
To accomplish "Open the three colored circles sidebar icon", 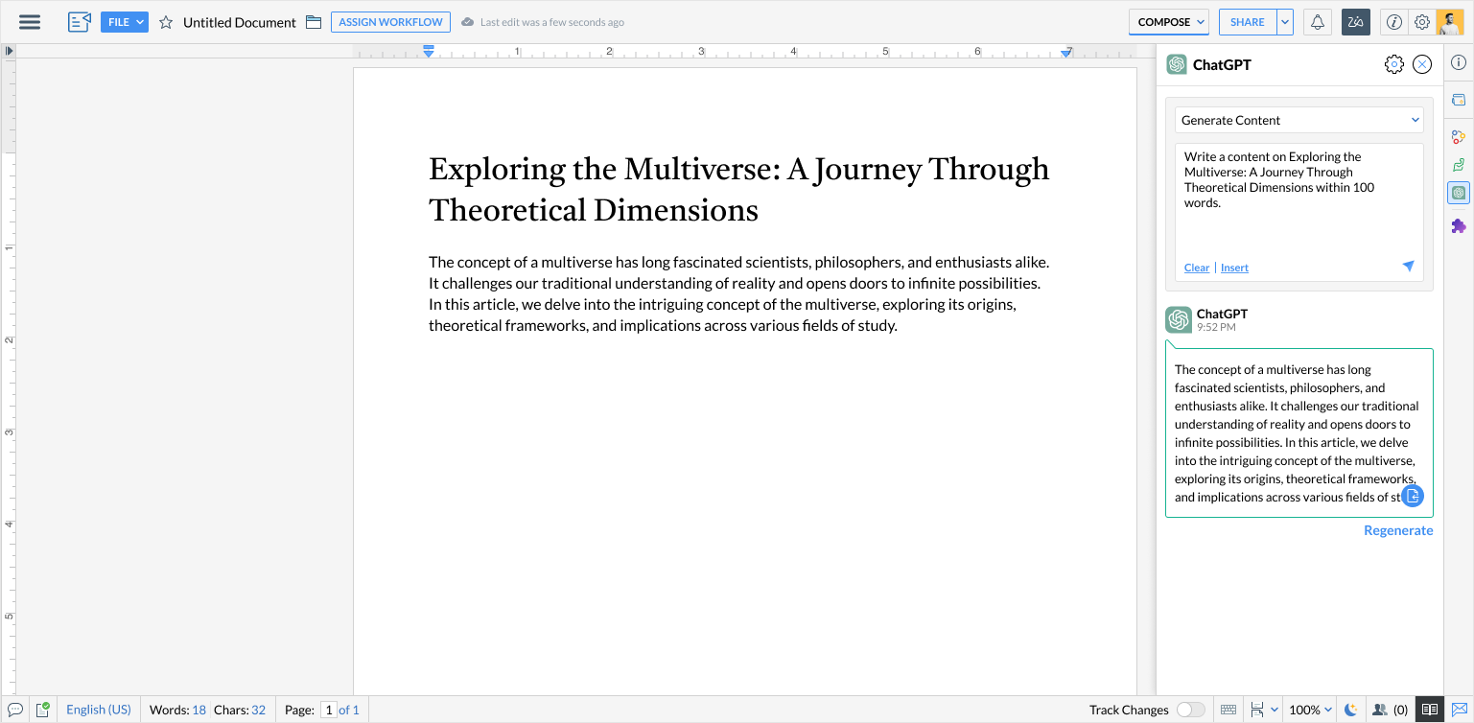I will click(x=1459, y=137).
